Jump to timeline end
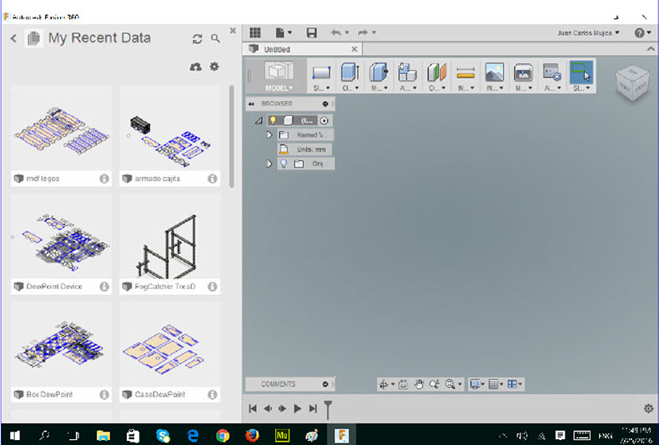Viewport: 659px width, 445px height. point(313,408)
